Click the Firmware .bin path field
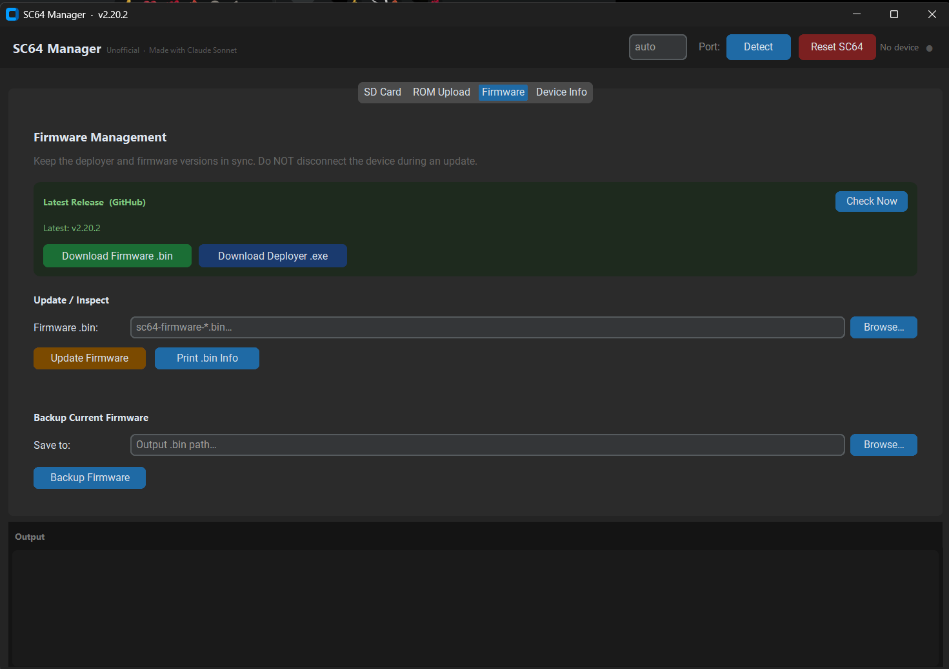The height and width of the screenshot is (669, 949). pyautogui.click(x=487, y=327)
